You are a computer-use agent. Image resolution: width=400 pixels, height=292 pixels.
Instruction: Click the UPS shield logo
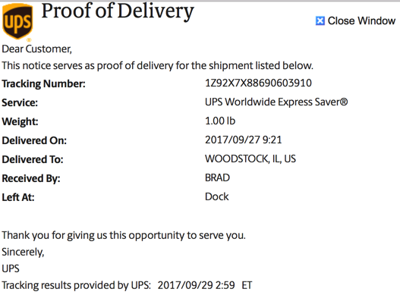pos(17,21)
